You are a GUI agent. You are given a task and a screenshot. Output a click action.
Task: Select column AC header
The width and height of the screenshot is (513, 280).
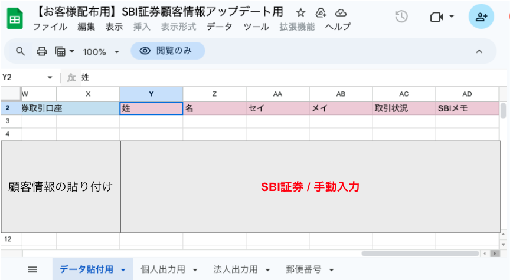pos(404,94)
